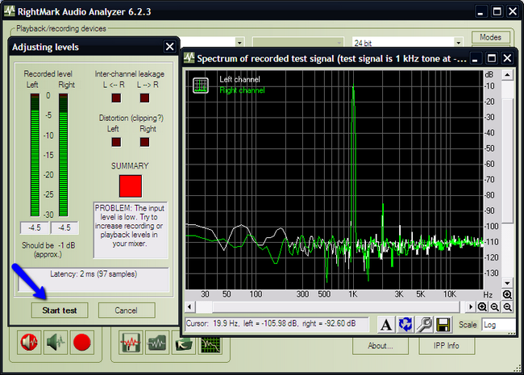Click the spectrum grid icon in graph corner

[201, 85]
